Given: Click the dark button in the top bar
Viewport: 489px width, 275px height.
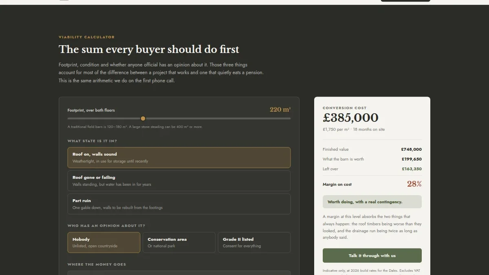Looking at the screenshot, I should (405, 1).
